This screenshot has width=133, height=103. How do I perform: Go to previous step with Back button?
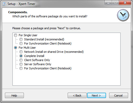(77, 95)
